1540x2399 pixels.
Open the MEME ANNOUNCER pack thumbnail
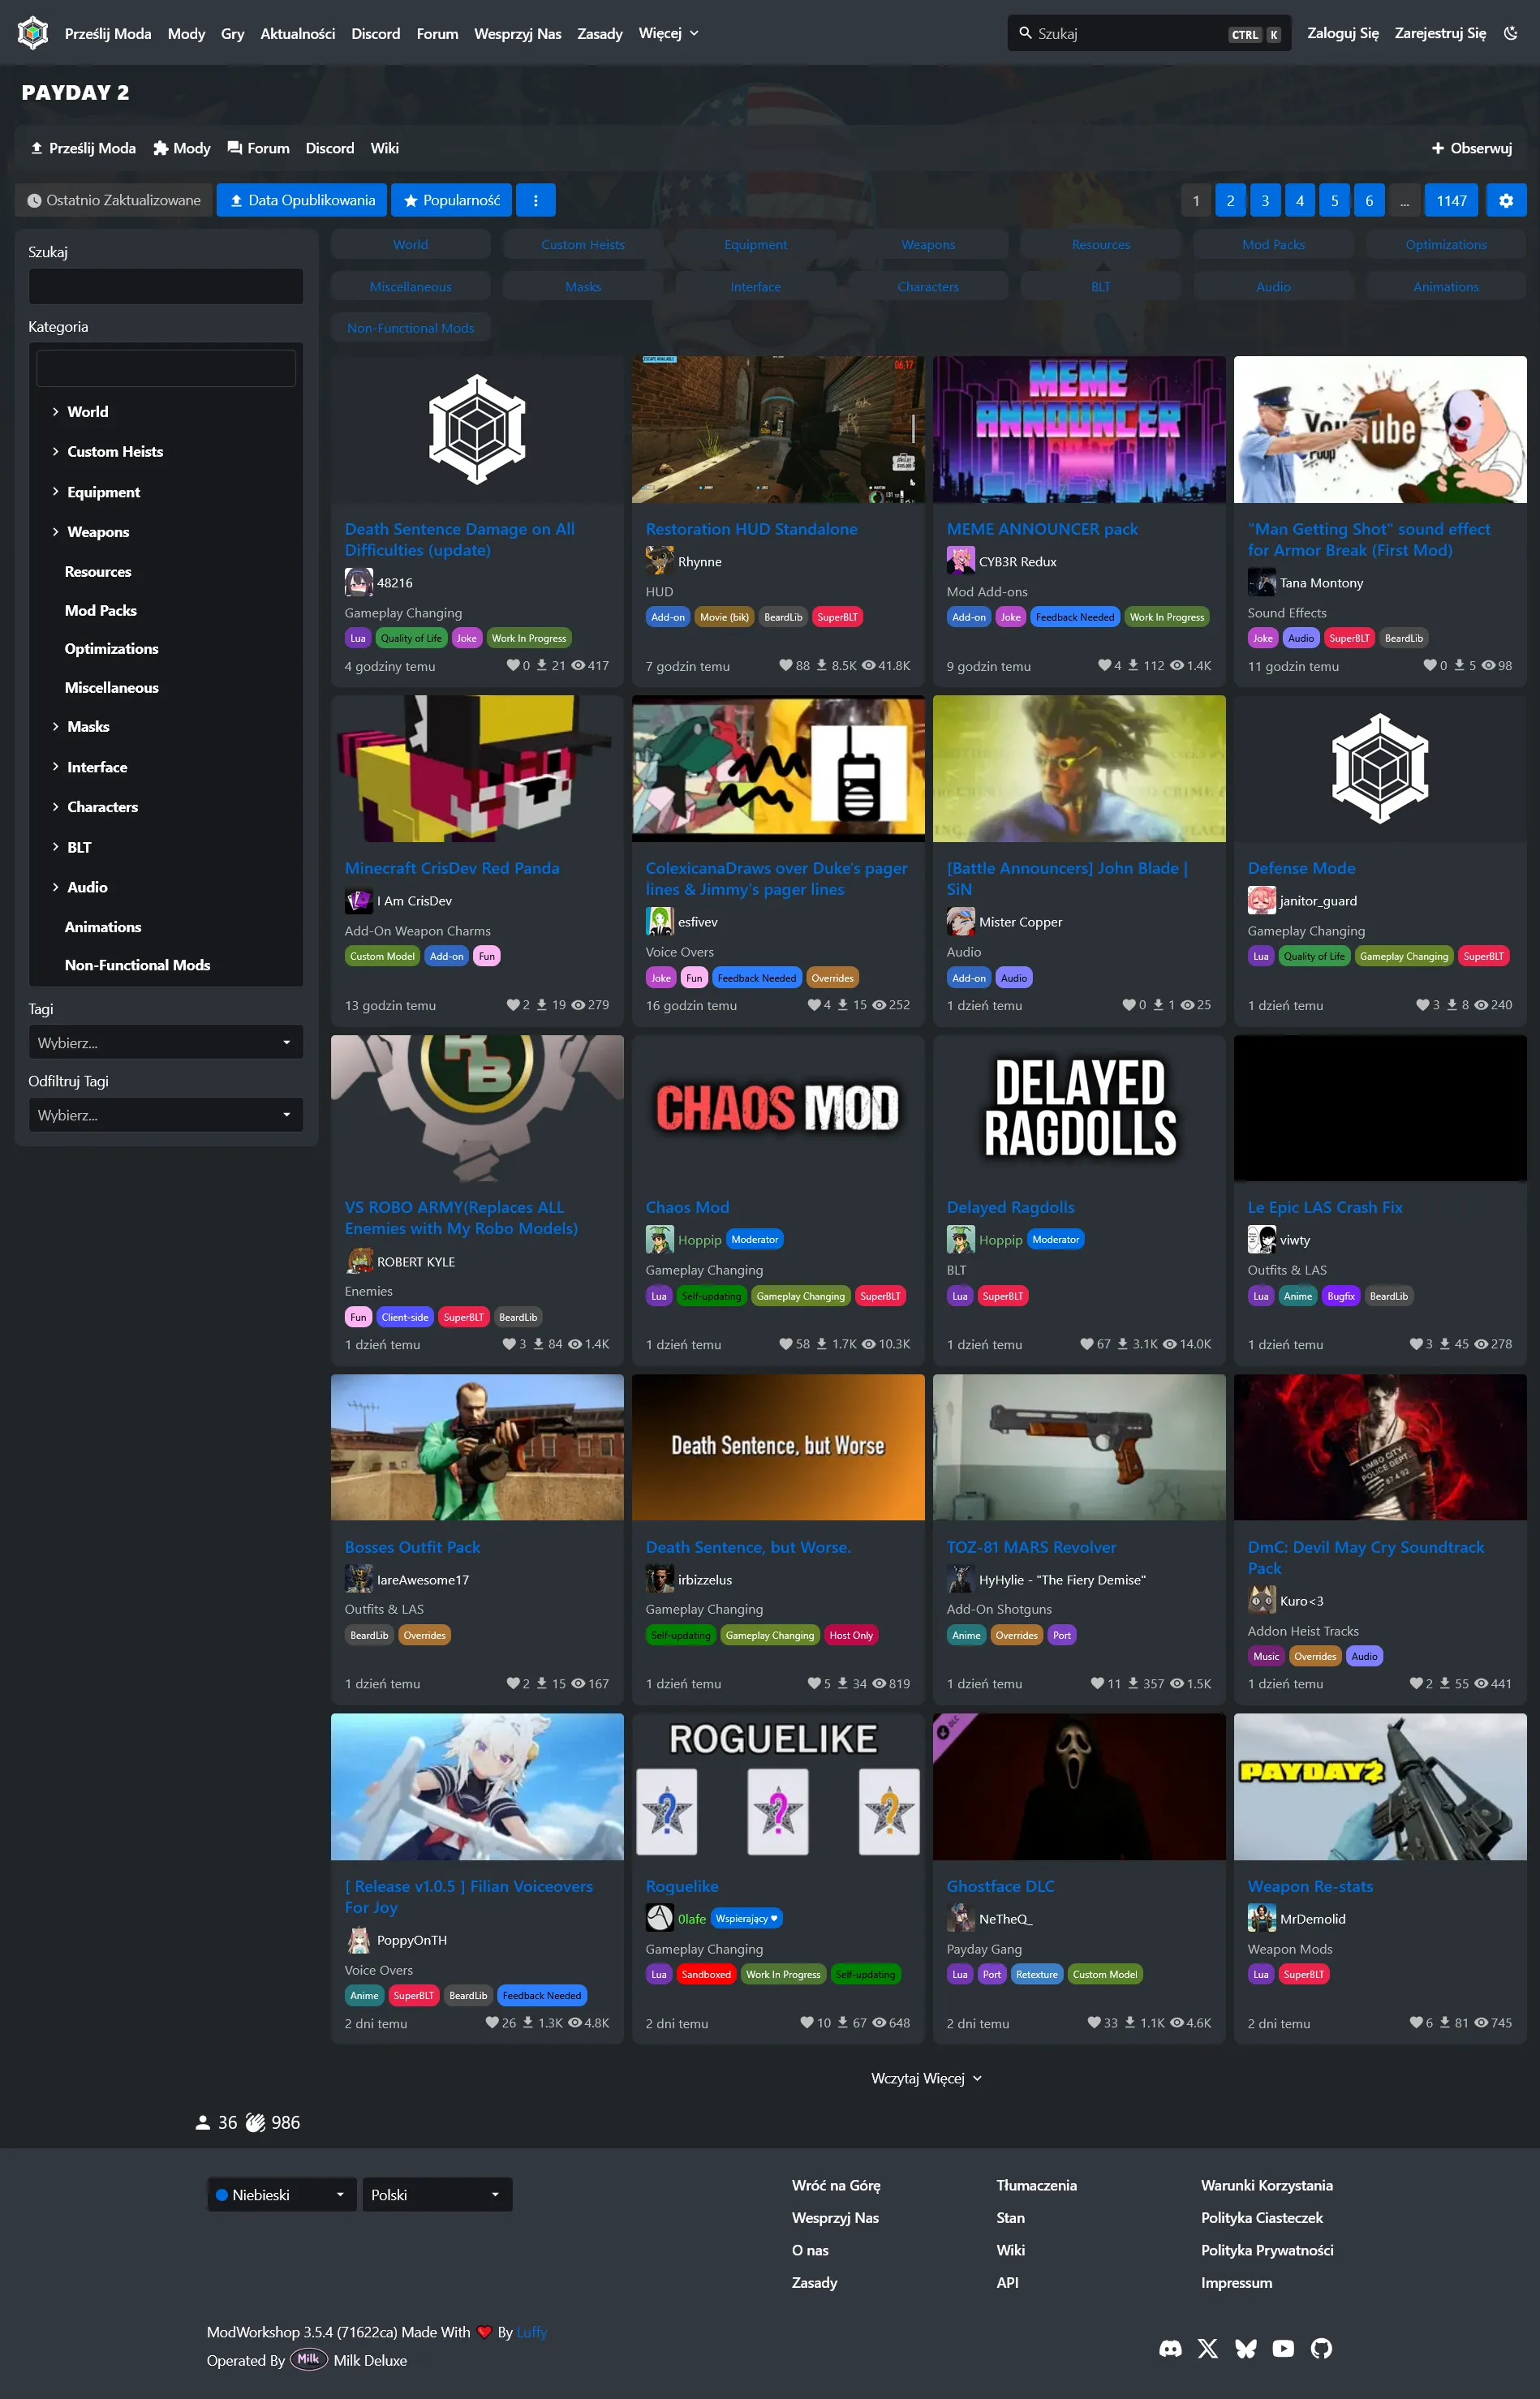click(x=1079, y=429)
